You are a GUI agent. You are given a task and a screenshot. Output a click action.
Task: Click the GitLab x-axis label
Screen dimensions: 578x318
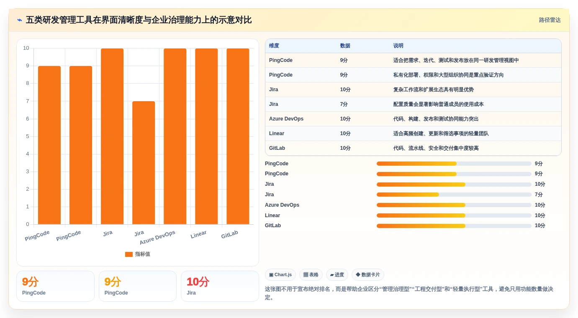click(229, 235)
